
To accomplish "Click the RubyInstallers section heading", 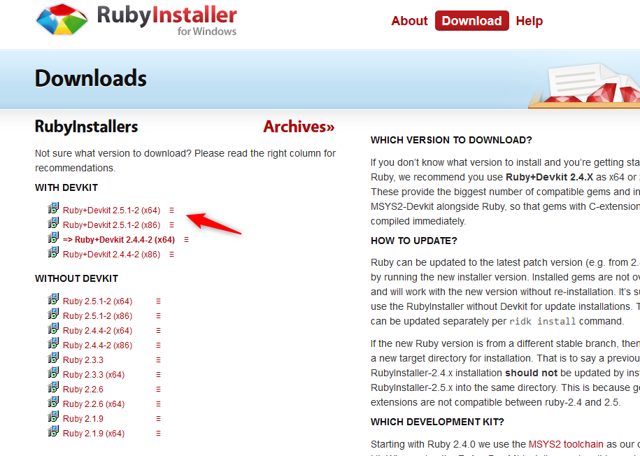I will click(87, 127).
